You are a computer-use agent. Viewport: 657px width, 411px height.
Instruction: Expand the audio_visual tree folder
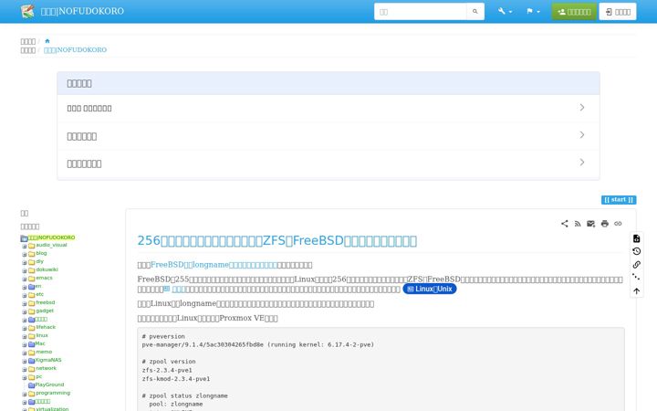[25, 247]
